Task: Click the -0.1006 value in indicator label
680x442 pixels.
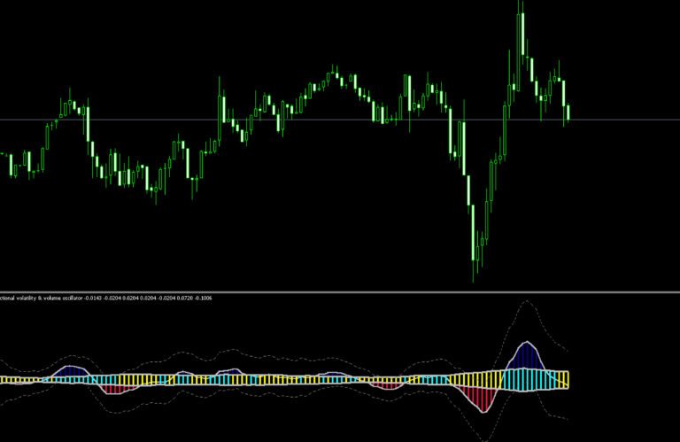Action: click(x=203, y=299)
